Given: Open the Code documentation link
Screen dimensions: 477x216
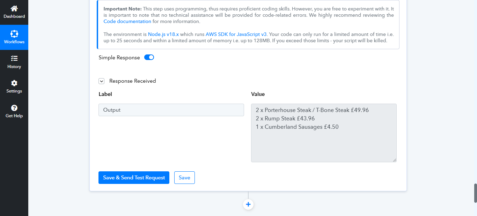Looking at the screenshot, I should [x=127, y=21].
